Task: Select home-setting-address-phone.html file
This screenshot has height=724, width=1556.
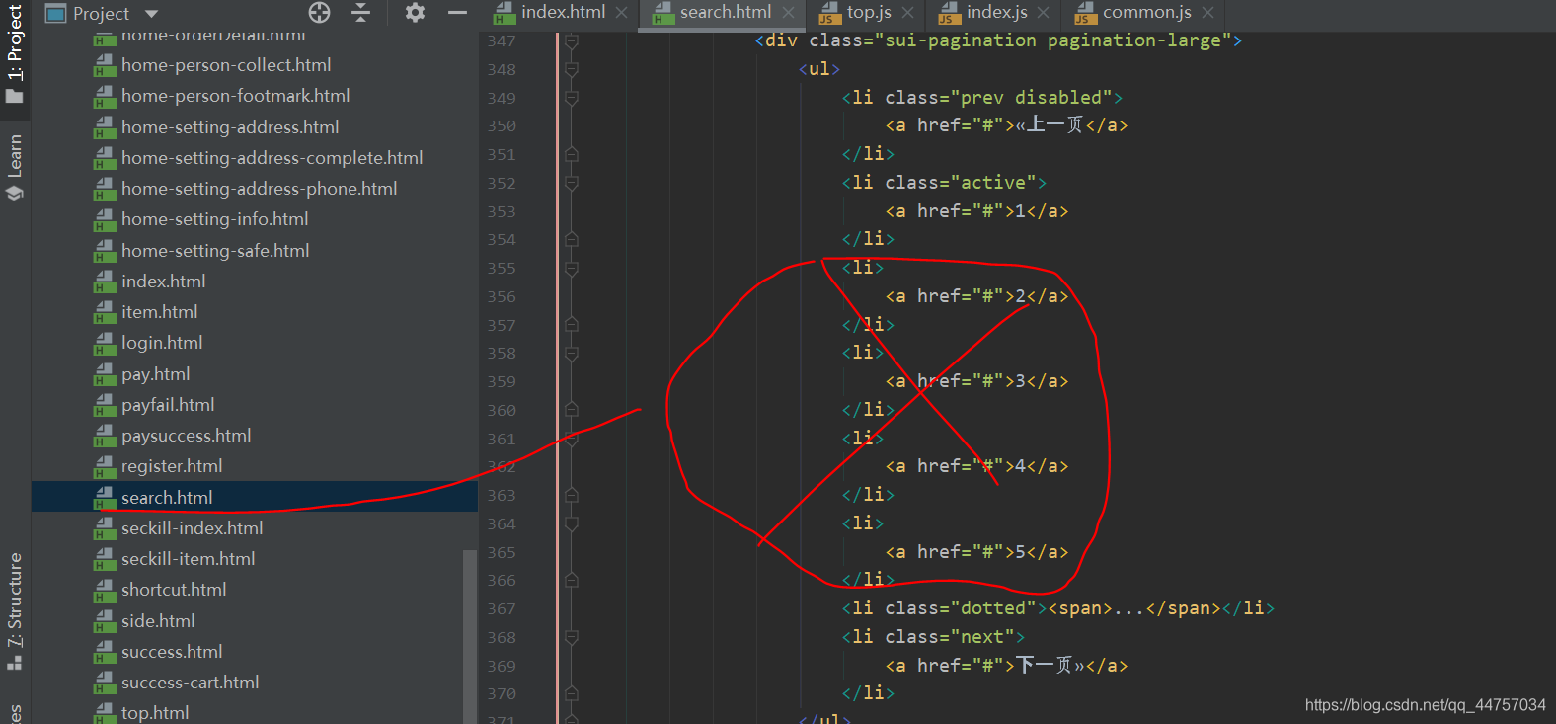Action: click(259, 189)
